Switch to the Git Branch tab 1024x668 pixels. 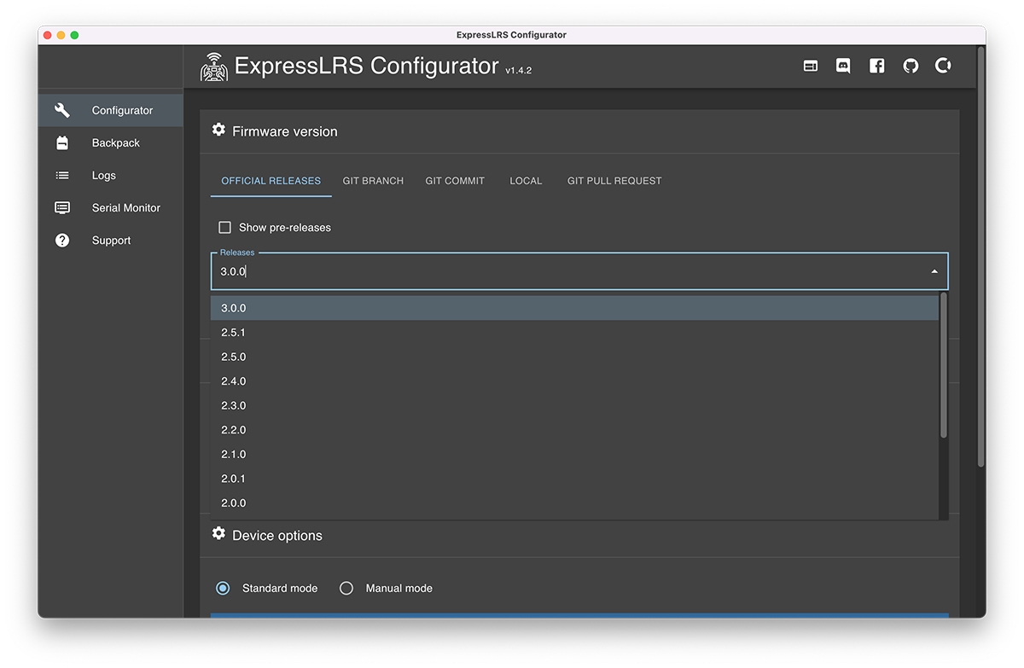point(373,181)
